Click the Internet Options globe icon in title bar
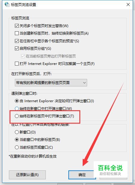Viewport: 135px width, 185px height. pos(7,4)
